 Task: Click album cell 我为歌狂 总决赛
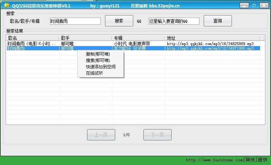[130, 48]
